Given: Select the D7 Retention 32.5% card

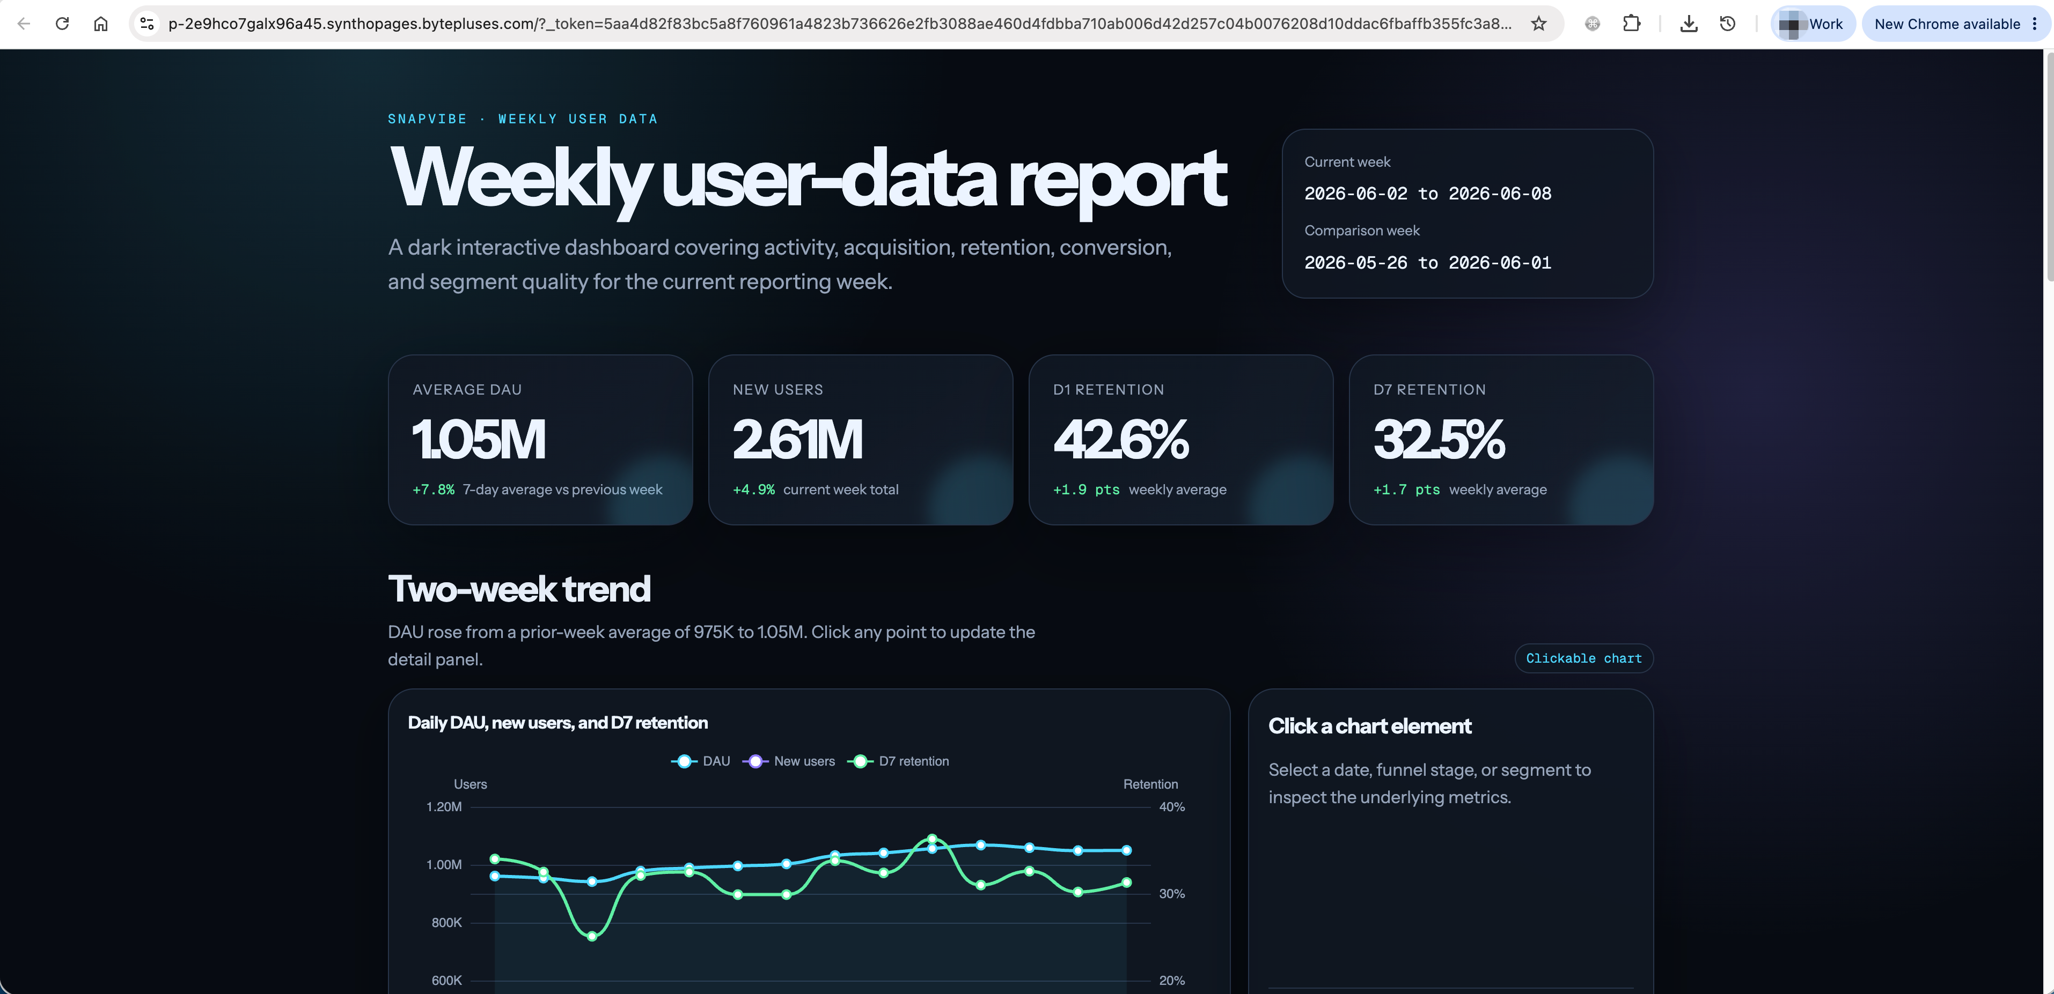Looking at the screenshot, I should (1501, 440).
